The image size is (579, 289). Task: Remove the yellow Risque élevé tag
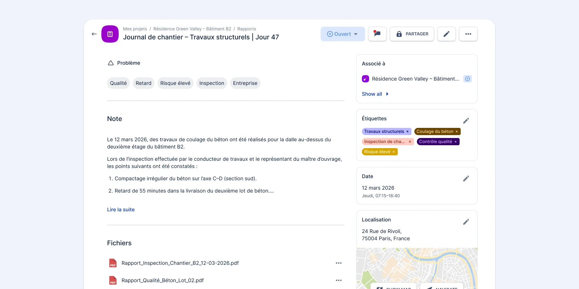click(x=394, y=152)
